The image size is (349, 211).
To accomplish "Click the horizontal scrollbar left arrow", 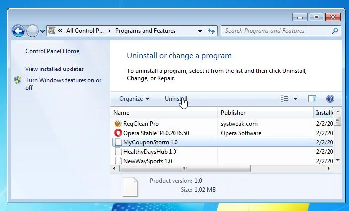I will coord(114,168).
